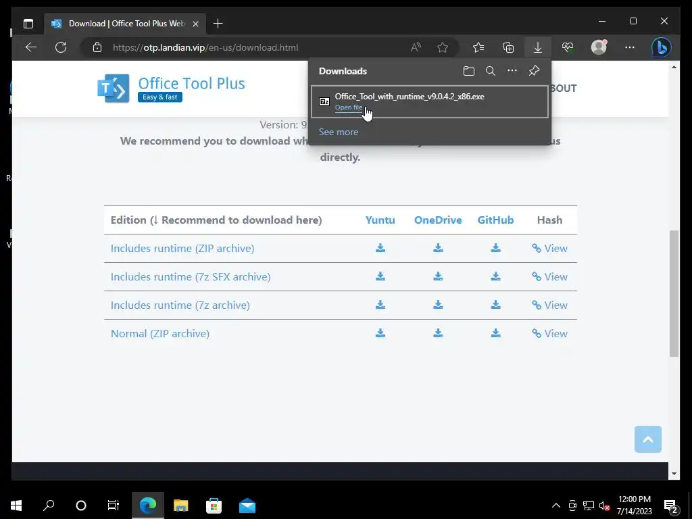Click Open file link under downloaded exe
This screenshot has height=519, width=692.
[x=348, y=107]
